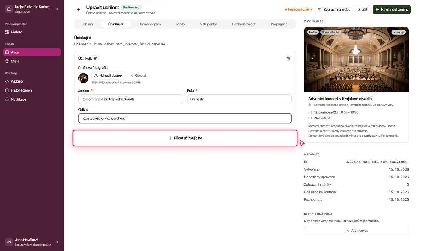This screenshot has height=251, width=421.
Task: Click the Neuložené změny indicator
Action: 298,10
